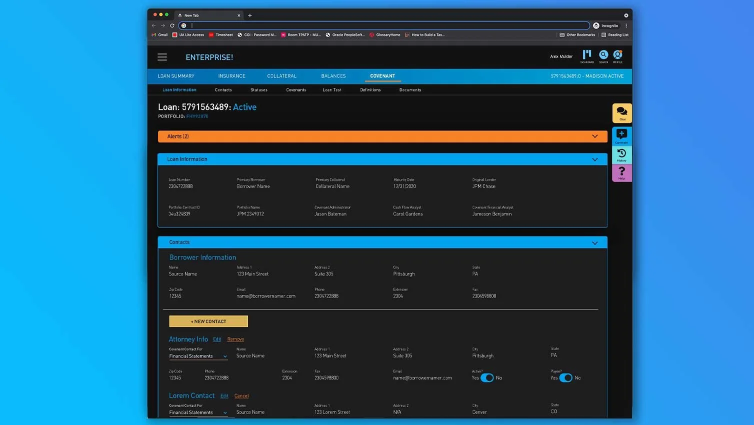
Task: Click the + NEW CONTACT button
Action: (208, 321)
